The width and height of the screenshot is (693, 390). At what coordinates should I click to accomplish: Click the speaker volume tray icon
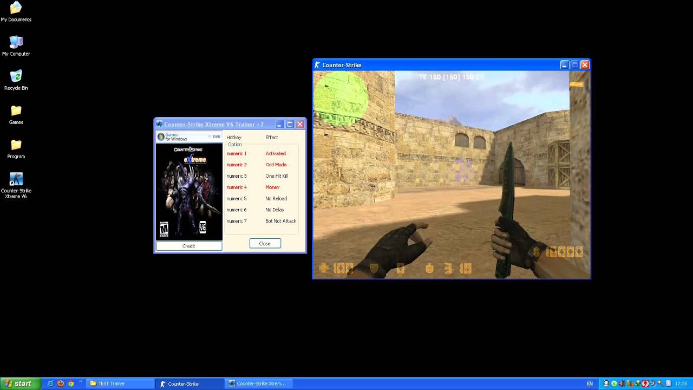[x=622, y=383]
